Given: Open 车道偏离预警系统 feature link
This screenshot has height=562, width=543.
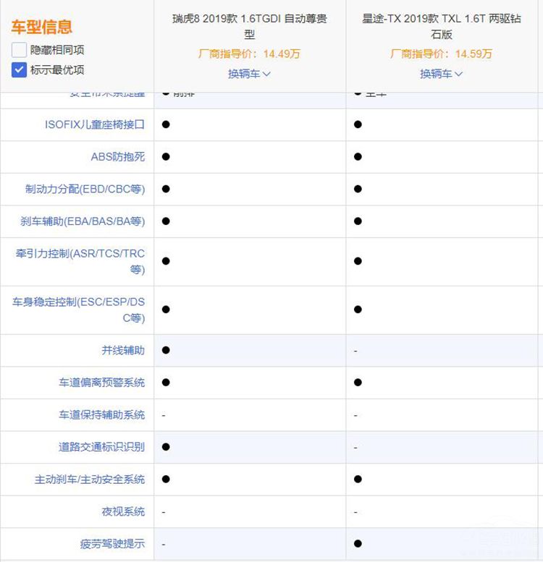Looking at the screenshot, I should [x=101, y=383].
